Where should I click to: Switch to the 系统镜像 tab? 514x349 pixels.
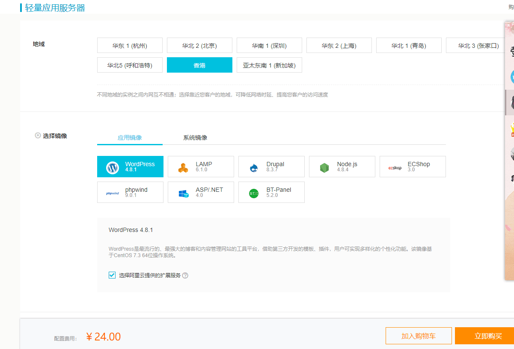tap(195, 138)
